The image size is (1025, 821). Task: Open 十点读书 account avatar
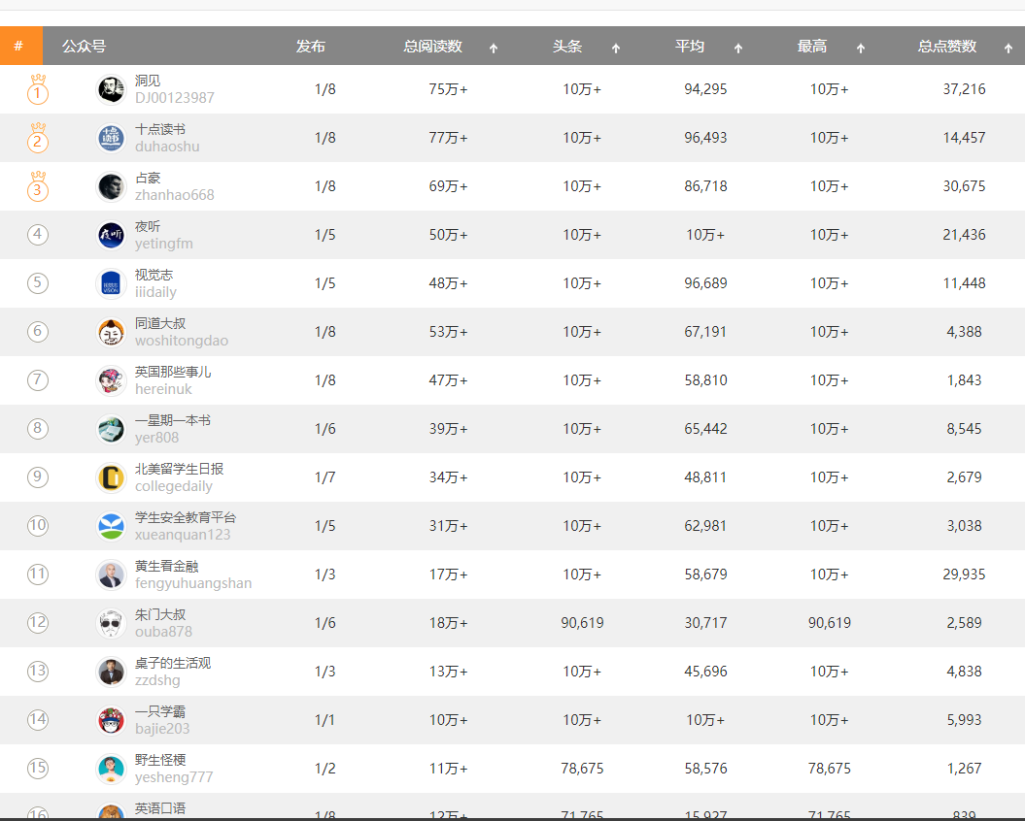pos(111,138)
